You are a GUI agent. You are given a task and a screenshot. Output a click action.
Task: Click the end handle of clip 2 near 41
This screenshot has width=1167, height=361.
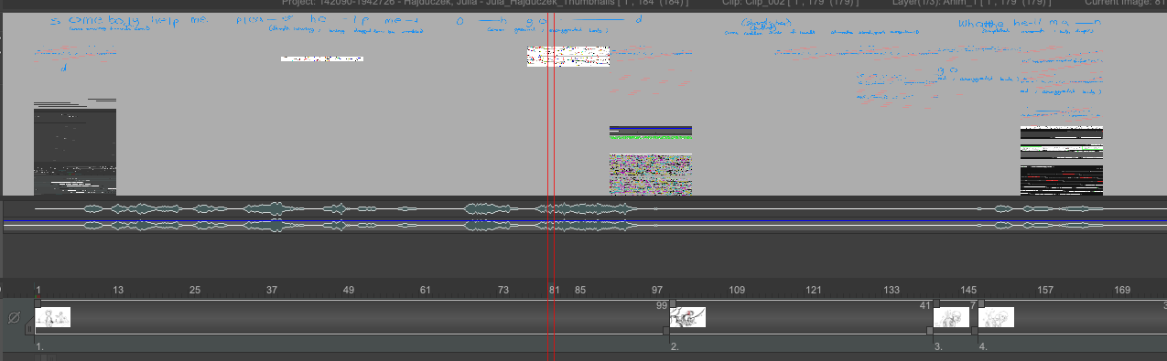(929, 330)
